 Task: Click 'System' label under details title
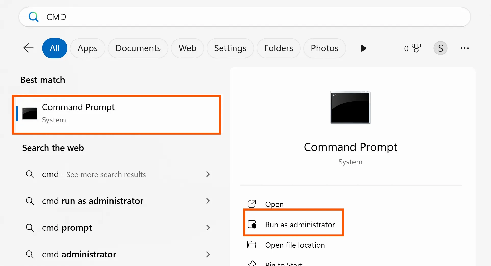[x=350, y=162]
